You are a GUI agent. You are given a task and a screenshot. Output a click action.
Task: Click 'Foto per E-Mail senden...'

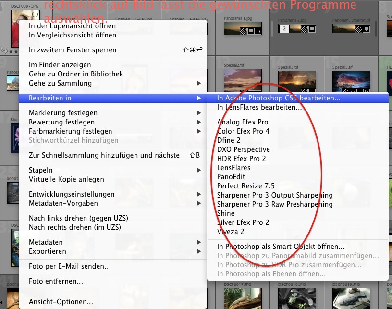tap(70, 266)
